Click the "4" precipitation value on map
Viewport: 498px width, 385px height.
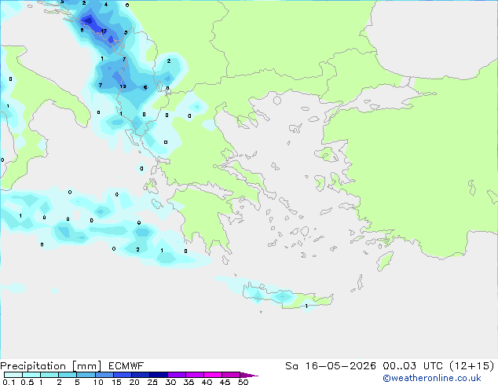coord(106,5)
